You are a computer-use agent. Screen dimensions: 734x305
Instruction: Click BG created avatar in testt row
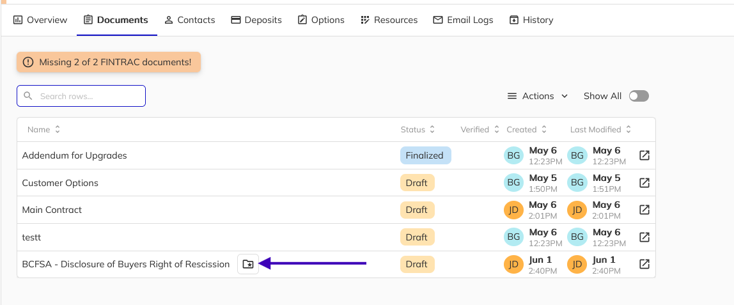513,237
